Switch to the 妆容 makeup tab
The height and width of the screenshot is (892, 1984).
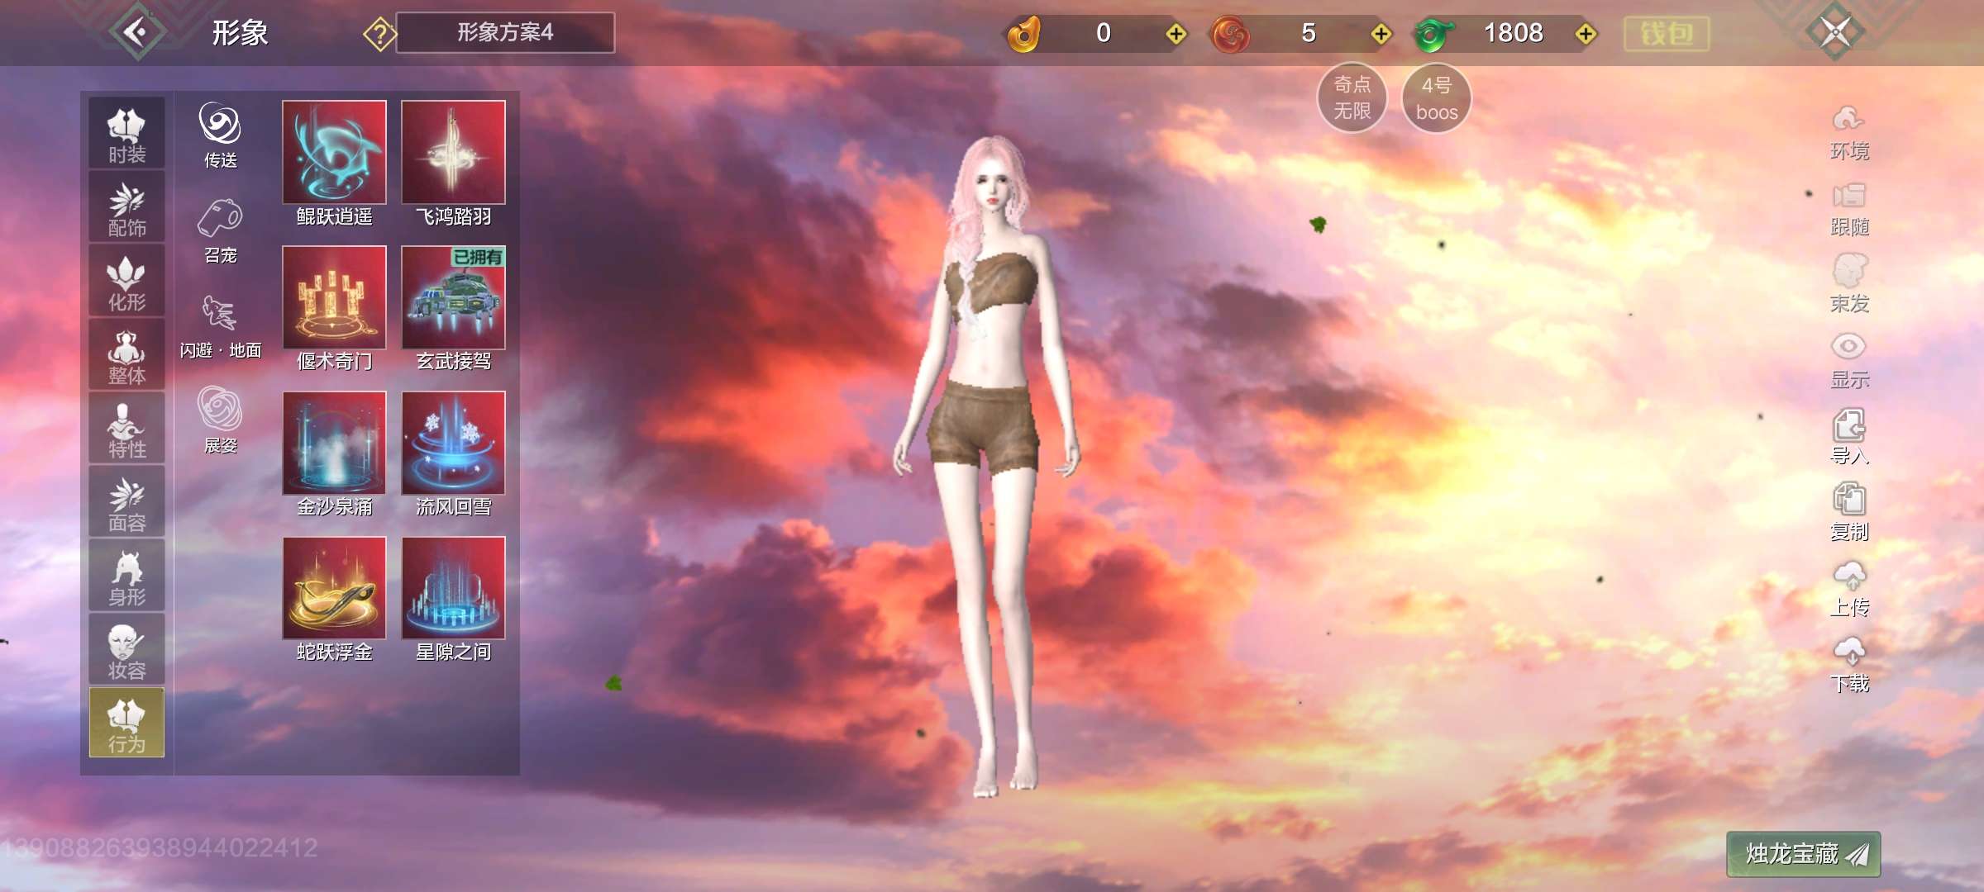point(126,650)
